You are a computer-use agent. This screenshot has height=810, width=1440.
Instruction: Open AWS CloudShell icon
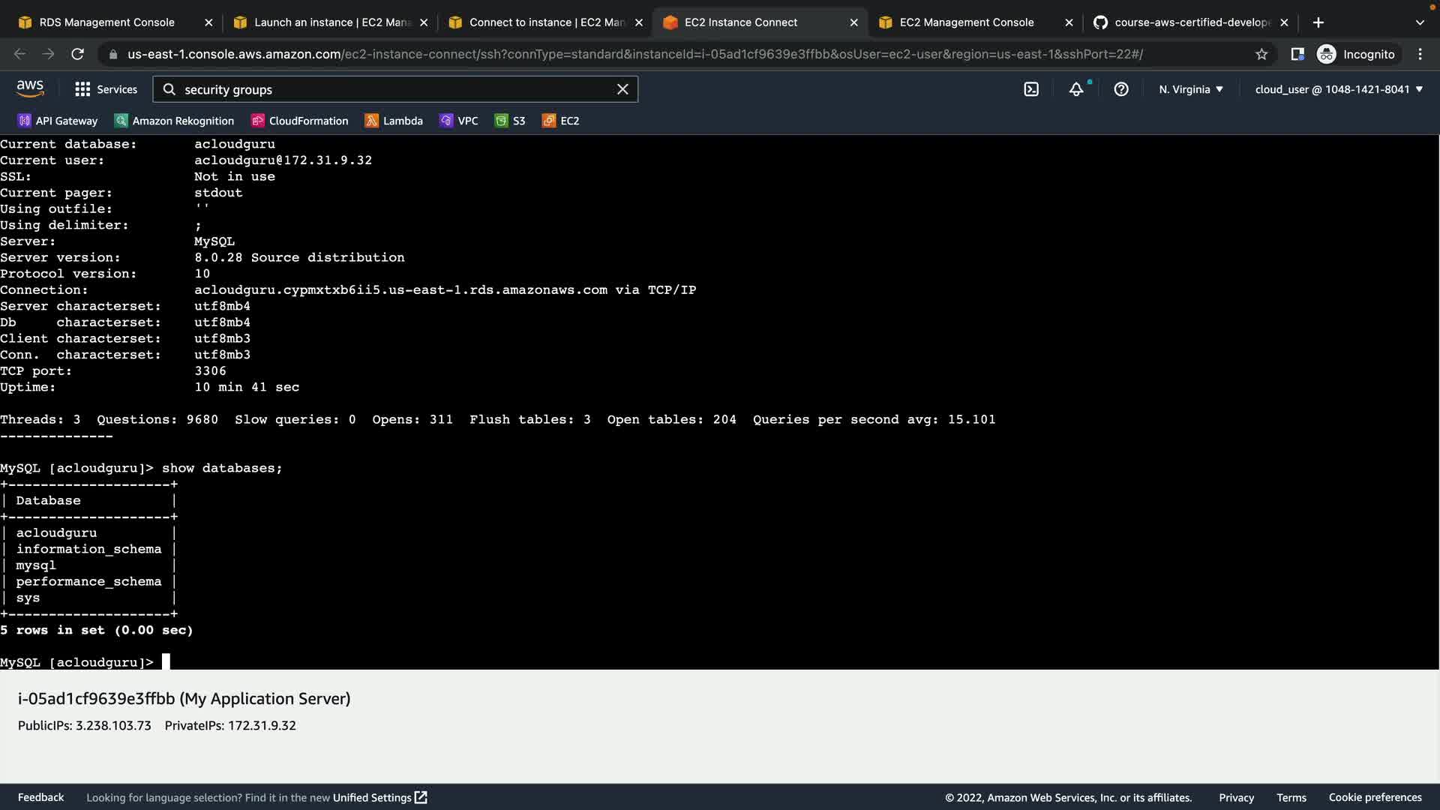[x=1031, y=89]
